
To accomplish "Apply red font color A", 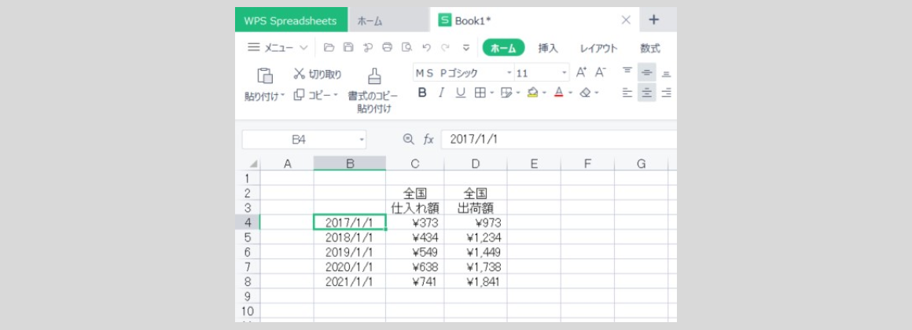I will point(559,93).
